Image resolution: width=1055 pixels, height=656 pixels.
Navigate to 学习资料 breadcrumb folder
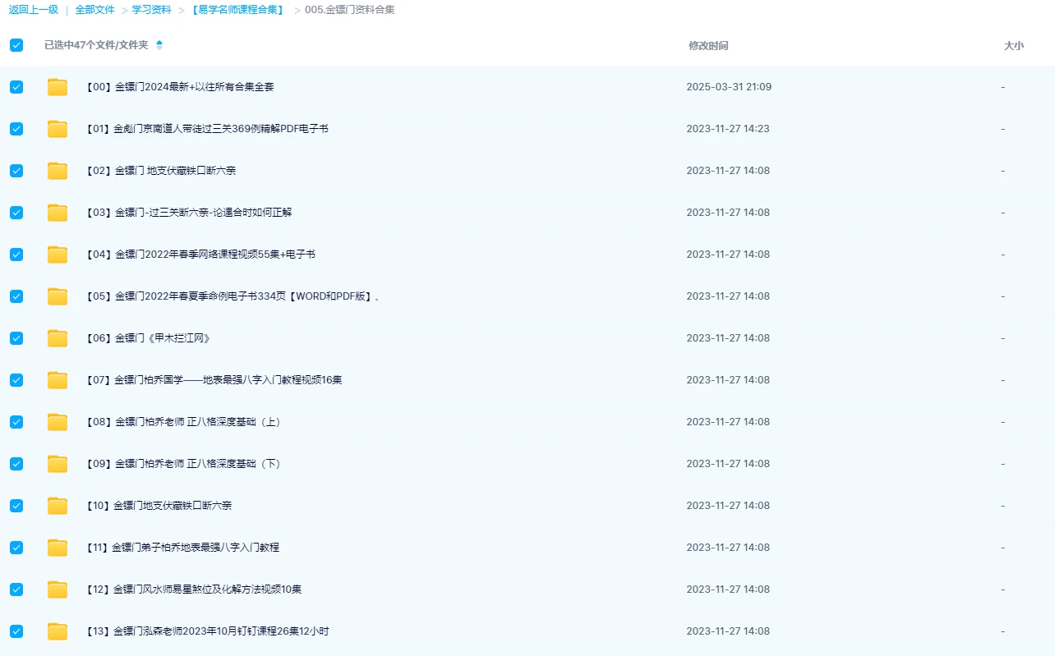pyautogui.click(x=152, y=10)
